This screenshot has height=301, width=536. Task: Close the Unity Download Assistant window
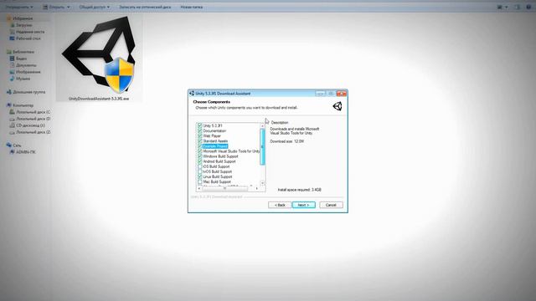pos(342,93)
